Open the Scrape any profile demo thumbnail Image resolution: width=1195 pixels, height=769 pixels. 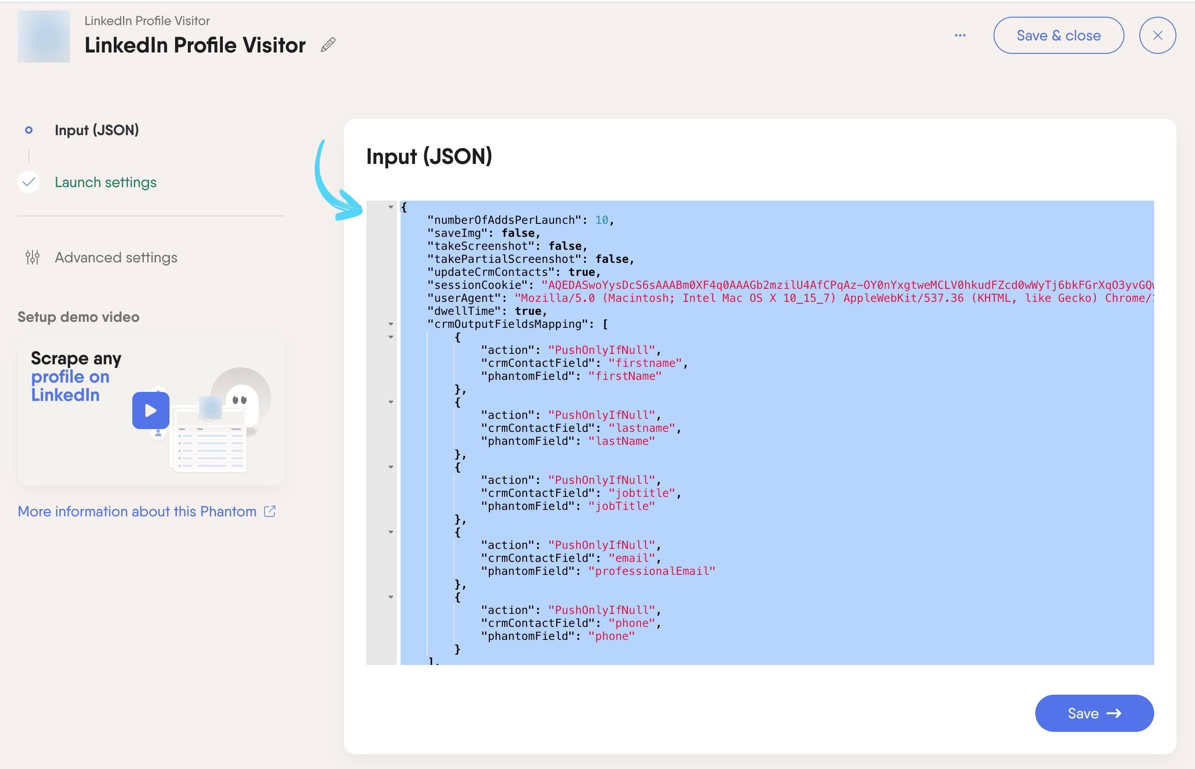pos(151,410)
